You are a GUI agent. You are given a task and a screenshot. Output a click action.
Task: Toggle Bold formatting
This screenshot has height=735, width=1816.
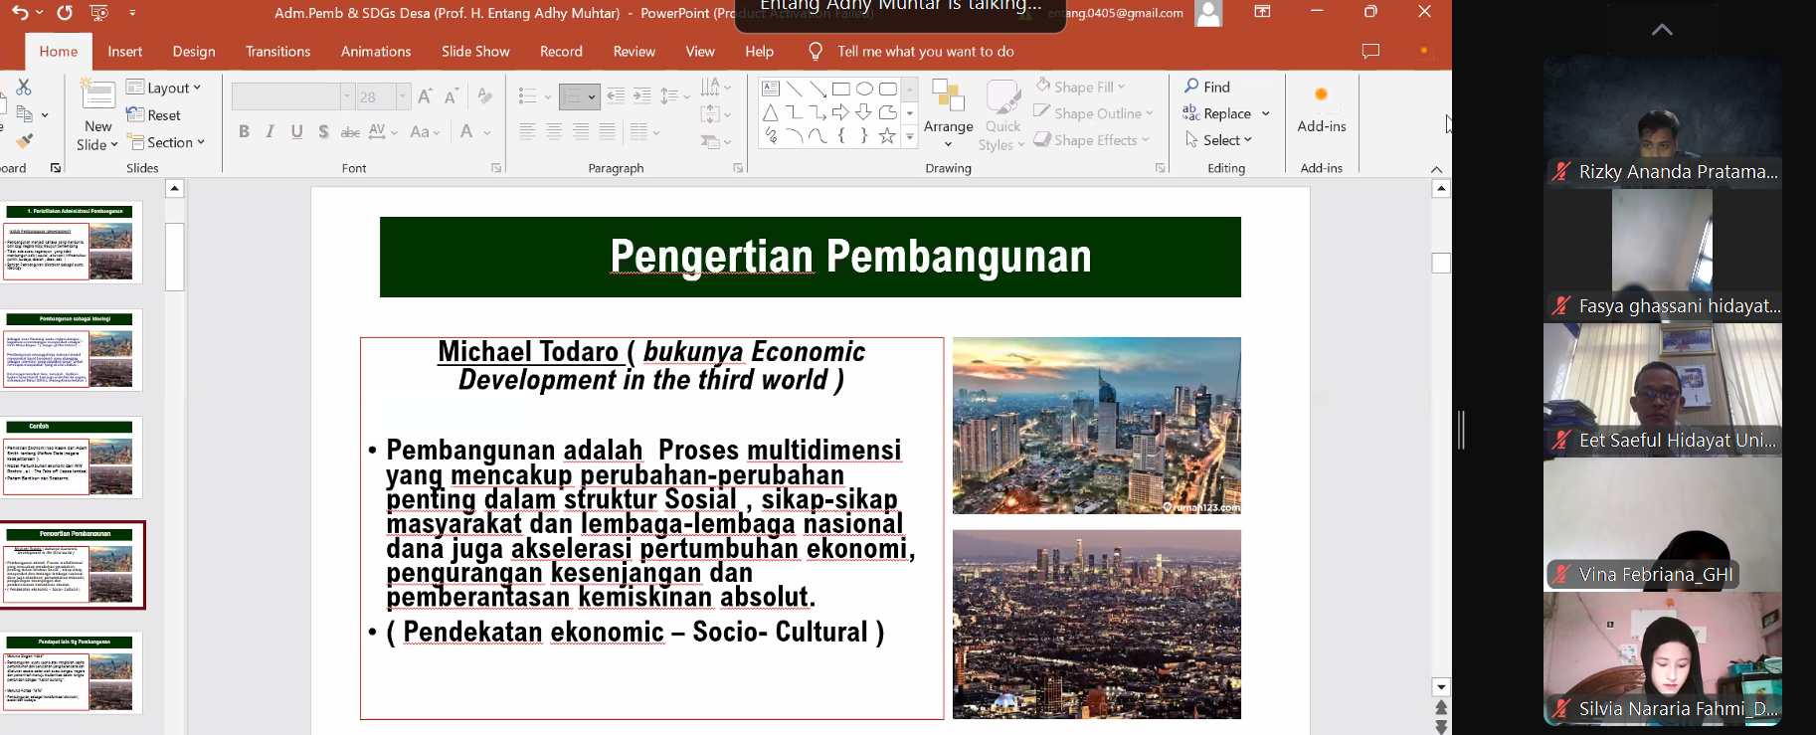point(244,131)
